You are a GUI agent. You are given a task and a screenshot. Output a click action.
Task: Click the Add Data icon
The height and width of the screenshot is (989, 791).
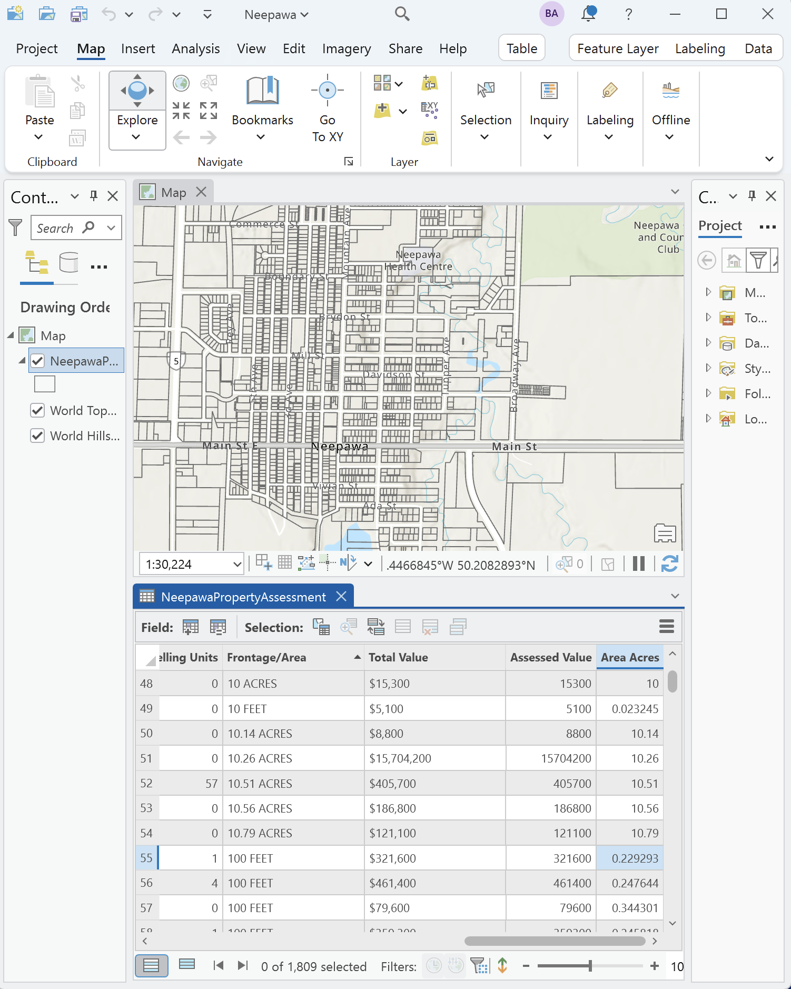click(382, 111)
